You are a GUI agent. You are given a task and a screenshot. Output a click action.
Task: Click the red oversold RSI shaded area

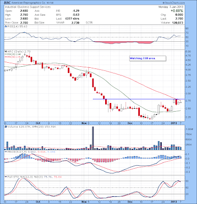[x=124, y=42]
